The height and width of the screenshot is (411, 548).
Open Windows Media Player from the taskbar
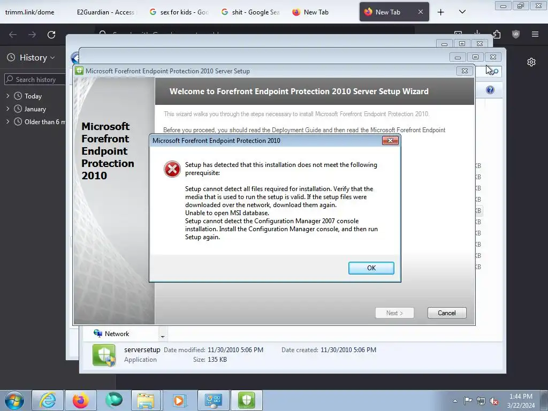click(179, 400)
